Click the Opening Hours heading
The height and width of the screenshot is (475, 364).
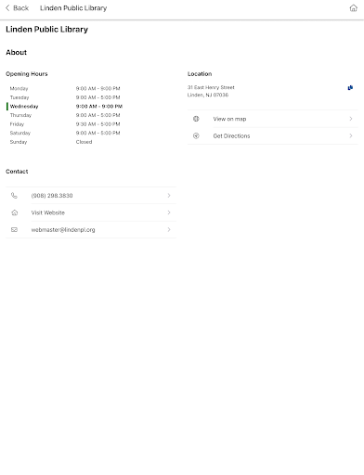pos(27,74)
